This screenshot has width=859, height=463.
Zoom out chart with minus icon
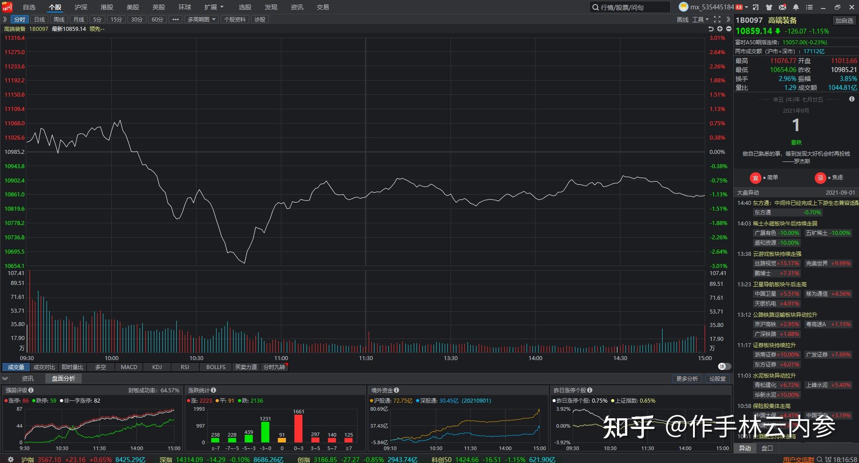[x=728, y=29]
